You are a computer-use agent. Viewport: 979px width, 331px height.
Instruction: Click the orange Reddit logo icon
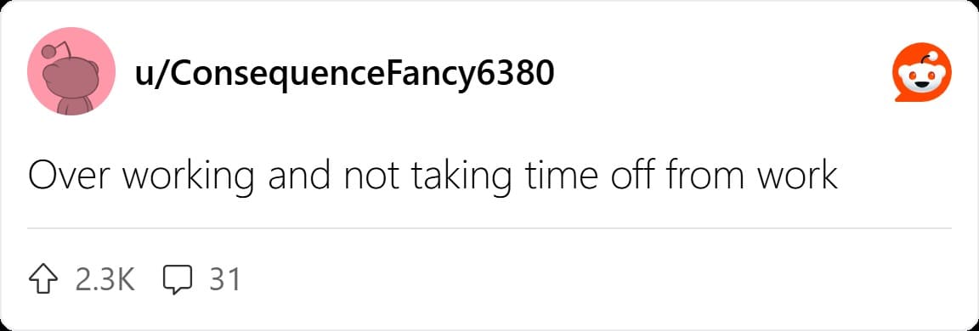point(922,71)
